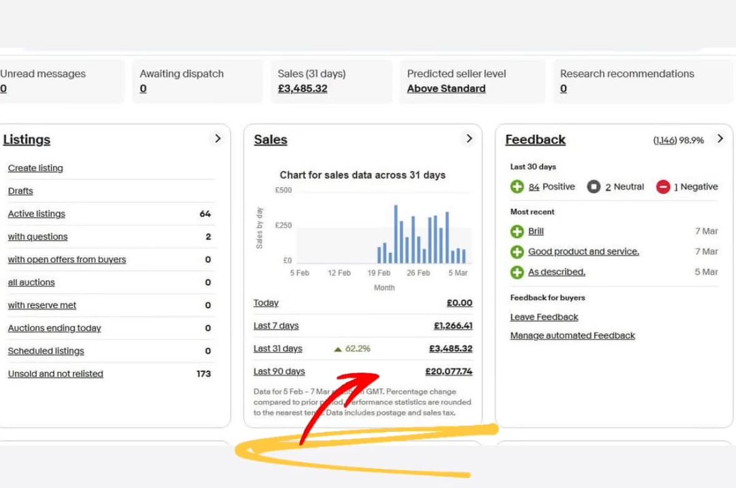Open the Create listing link
The height and width of the screenshot is (488, 736).
click(36, 168)
